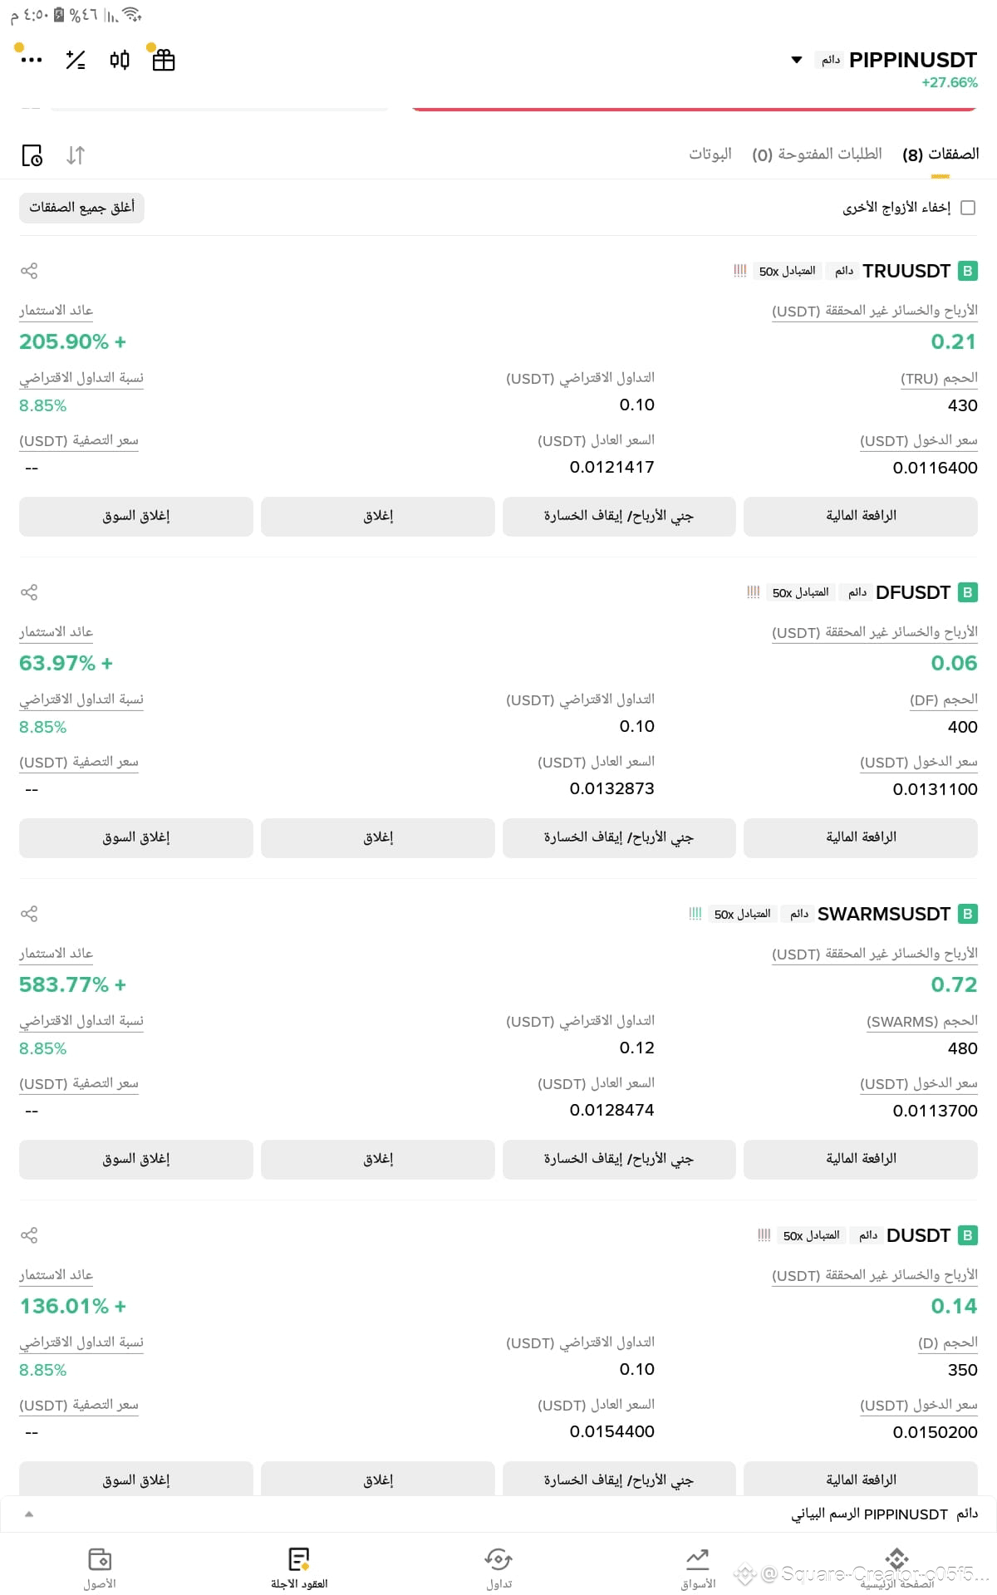
Task: Switch to the Bots tab
Action: [x=710, y=155]
